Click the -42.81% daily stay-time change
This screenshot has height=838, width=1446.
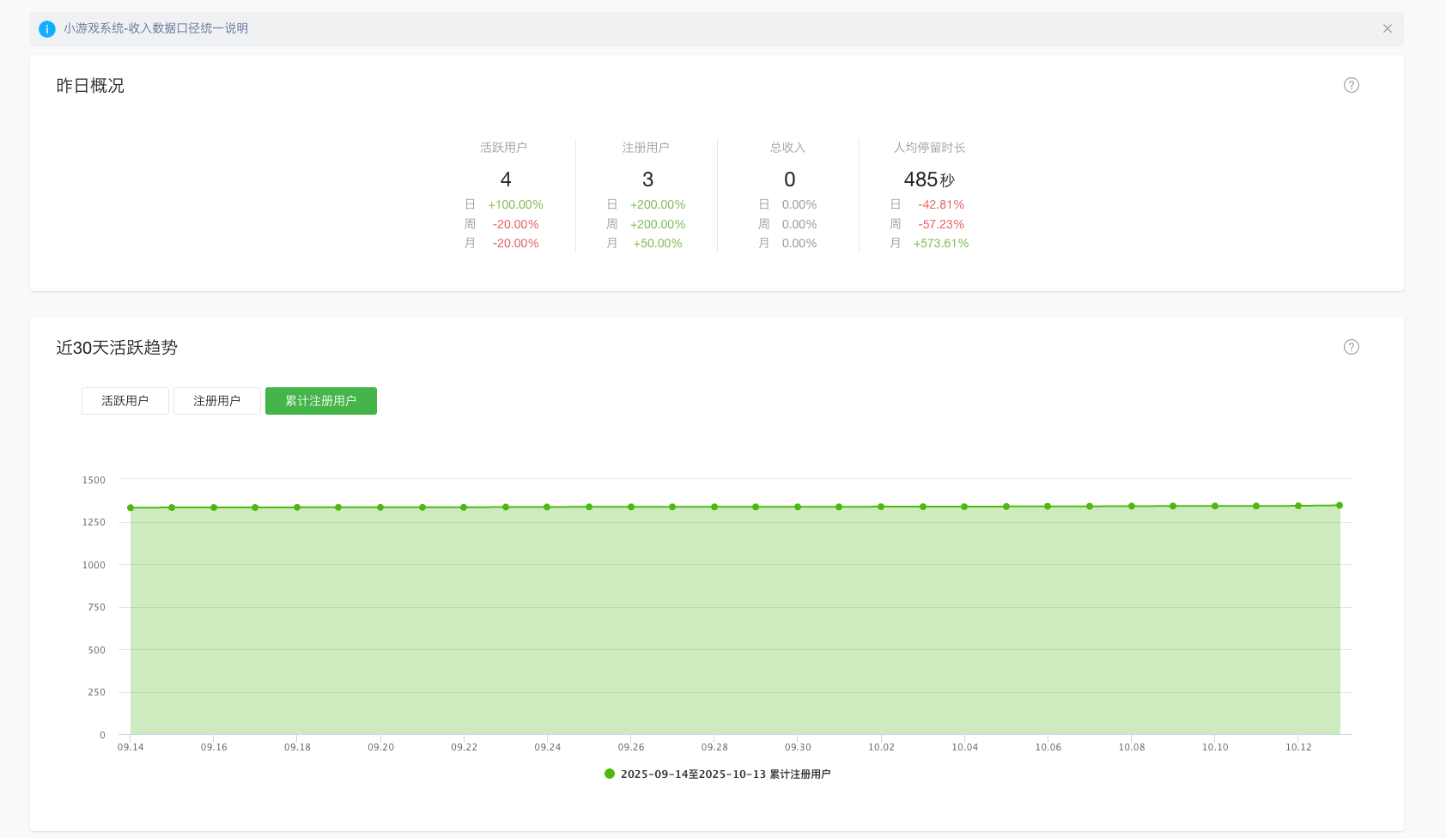tap(941, 204)
